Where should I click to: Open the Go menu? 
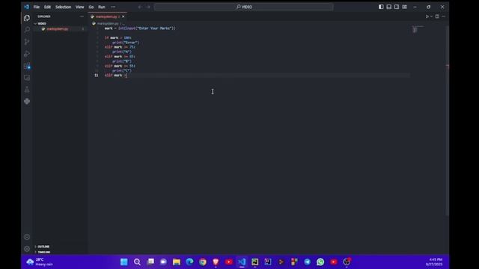[91, 7]
